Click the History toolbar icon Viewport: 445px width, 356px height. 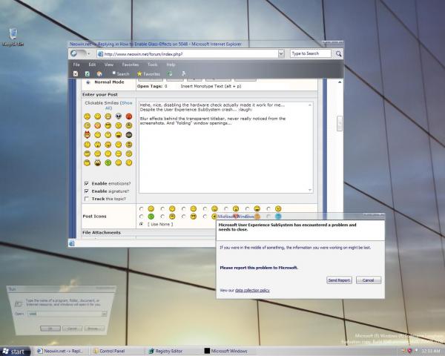tap(170, 74)
